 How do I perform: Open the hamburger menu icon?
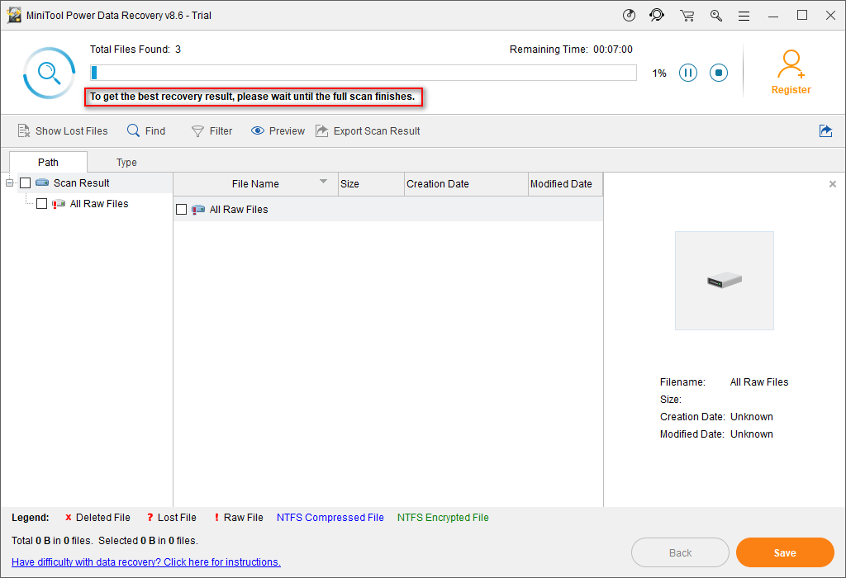click(x=744, y=15)
